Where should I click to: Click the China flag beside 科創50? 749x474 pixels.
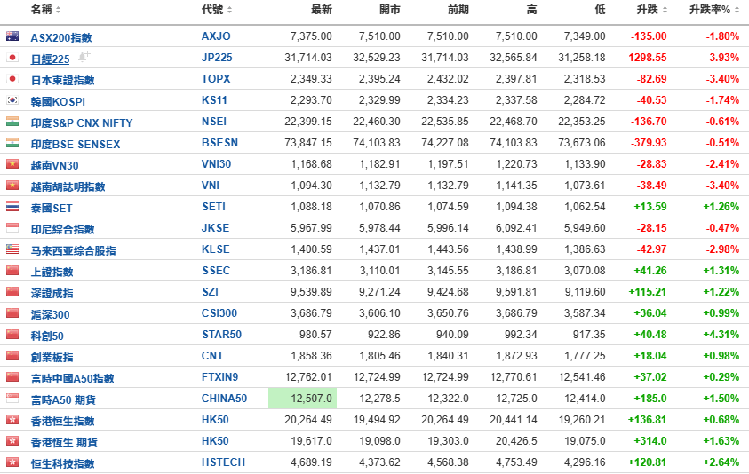pos(12,334)
